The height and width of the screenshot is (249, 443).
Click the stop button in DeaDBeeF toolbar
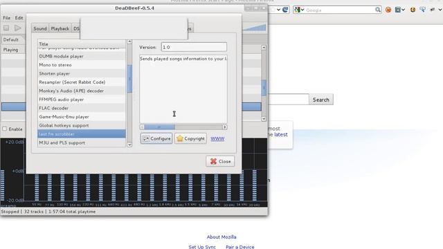click(x=6, y=28)
